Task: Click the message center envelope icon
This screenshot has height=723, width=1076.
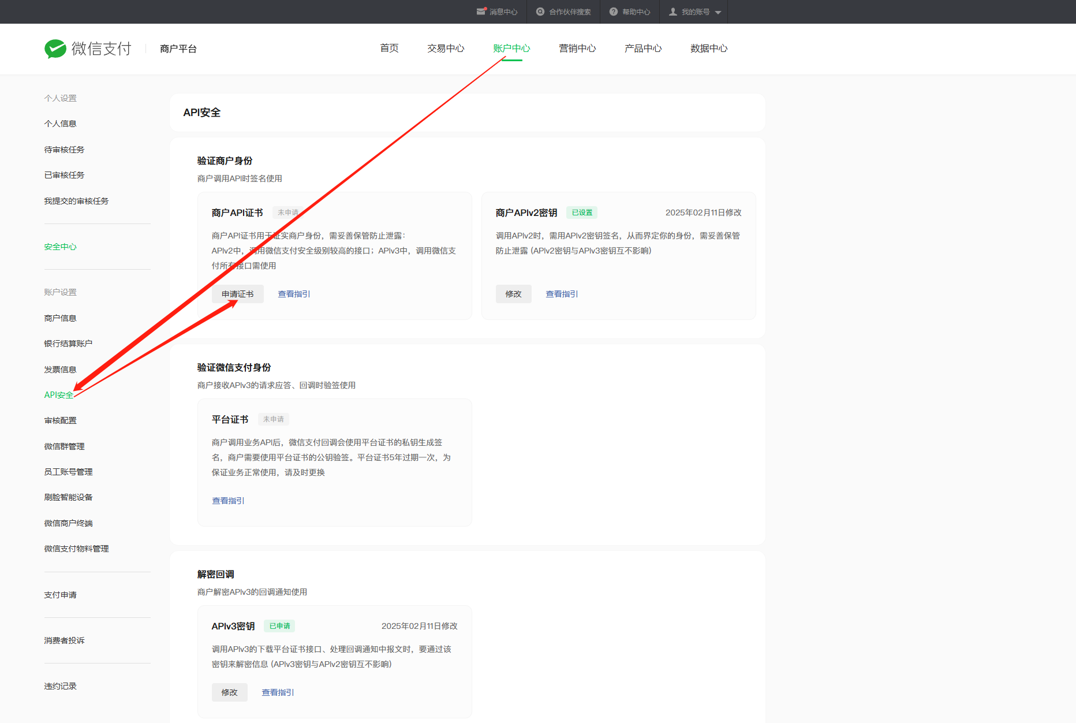Action: [481, 12]
